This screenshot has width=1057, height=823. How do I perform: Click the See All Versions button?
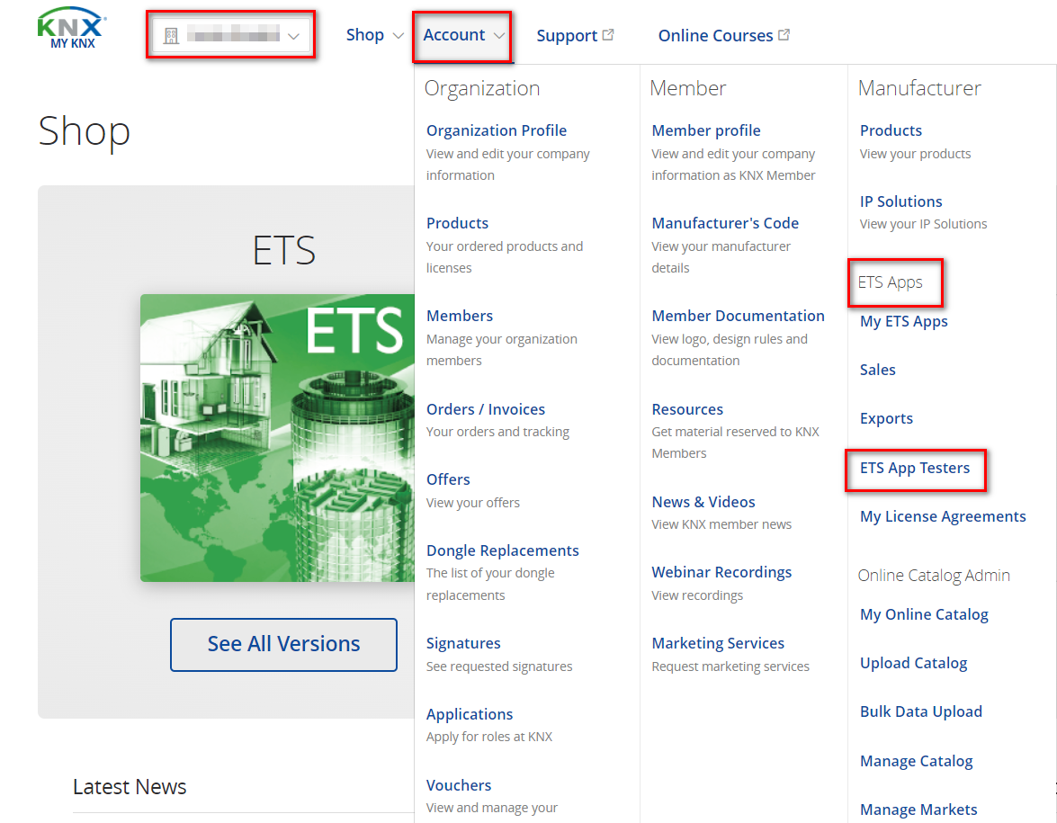(x=283, y=644)
